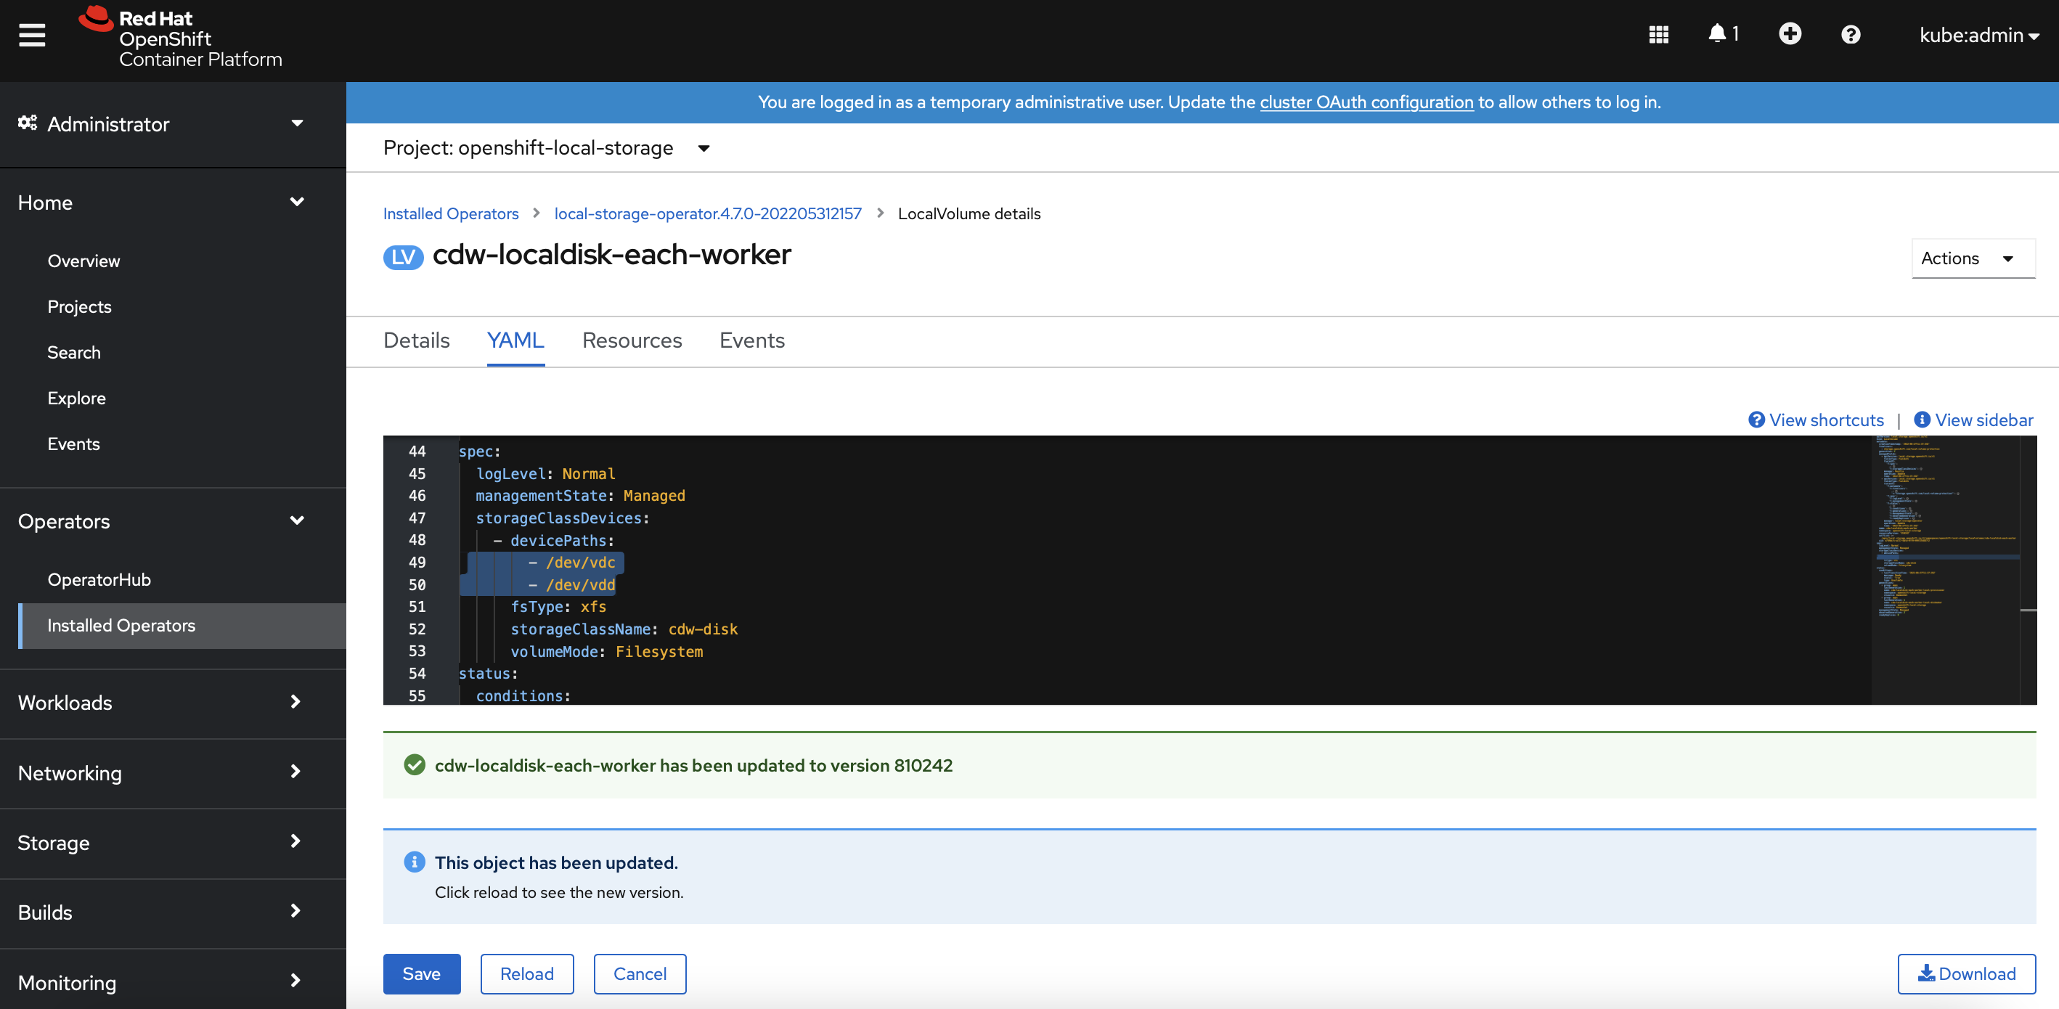This screenshot has width=2059, height=1009.
Task: Click the plus import YAML icon
Action: coord(1790,33)
